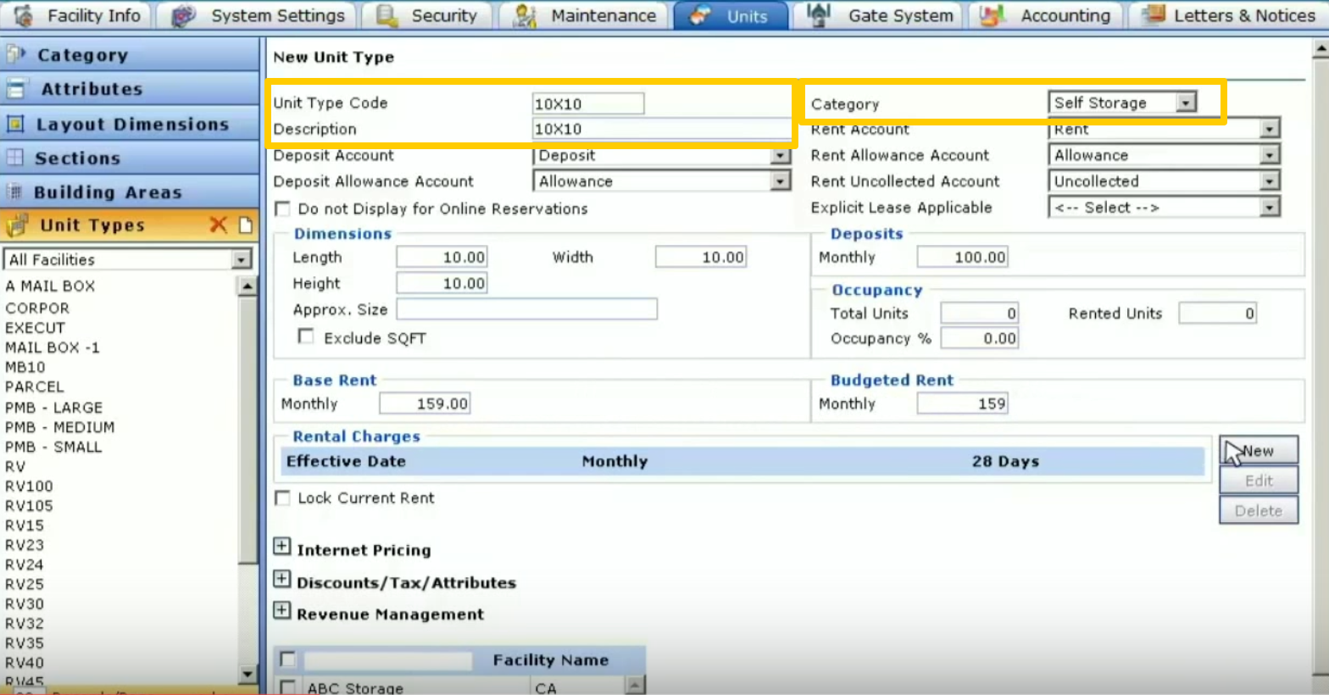
Task: Click the Gate System tab icon
Action: (x=819, y=14)
